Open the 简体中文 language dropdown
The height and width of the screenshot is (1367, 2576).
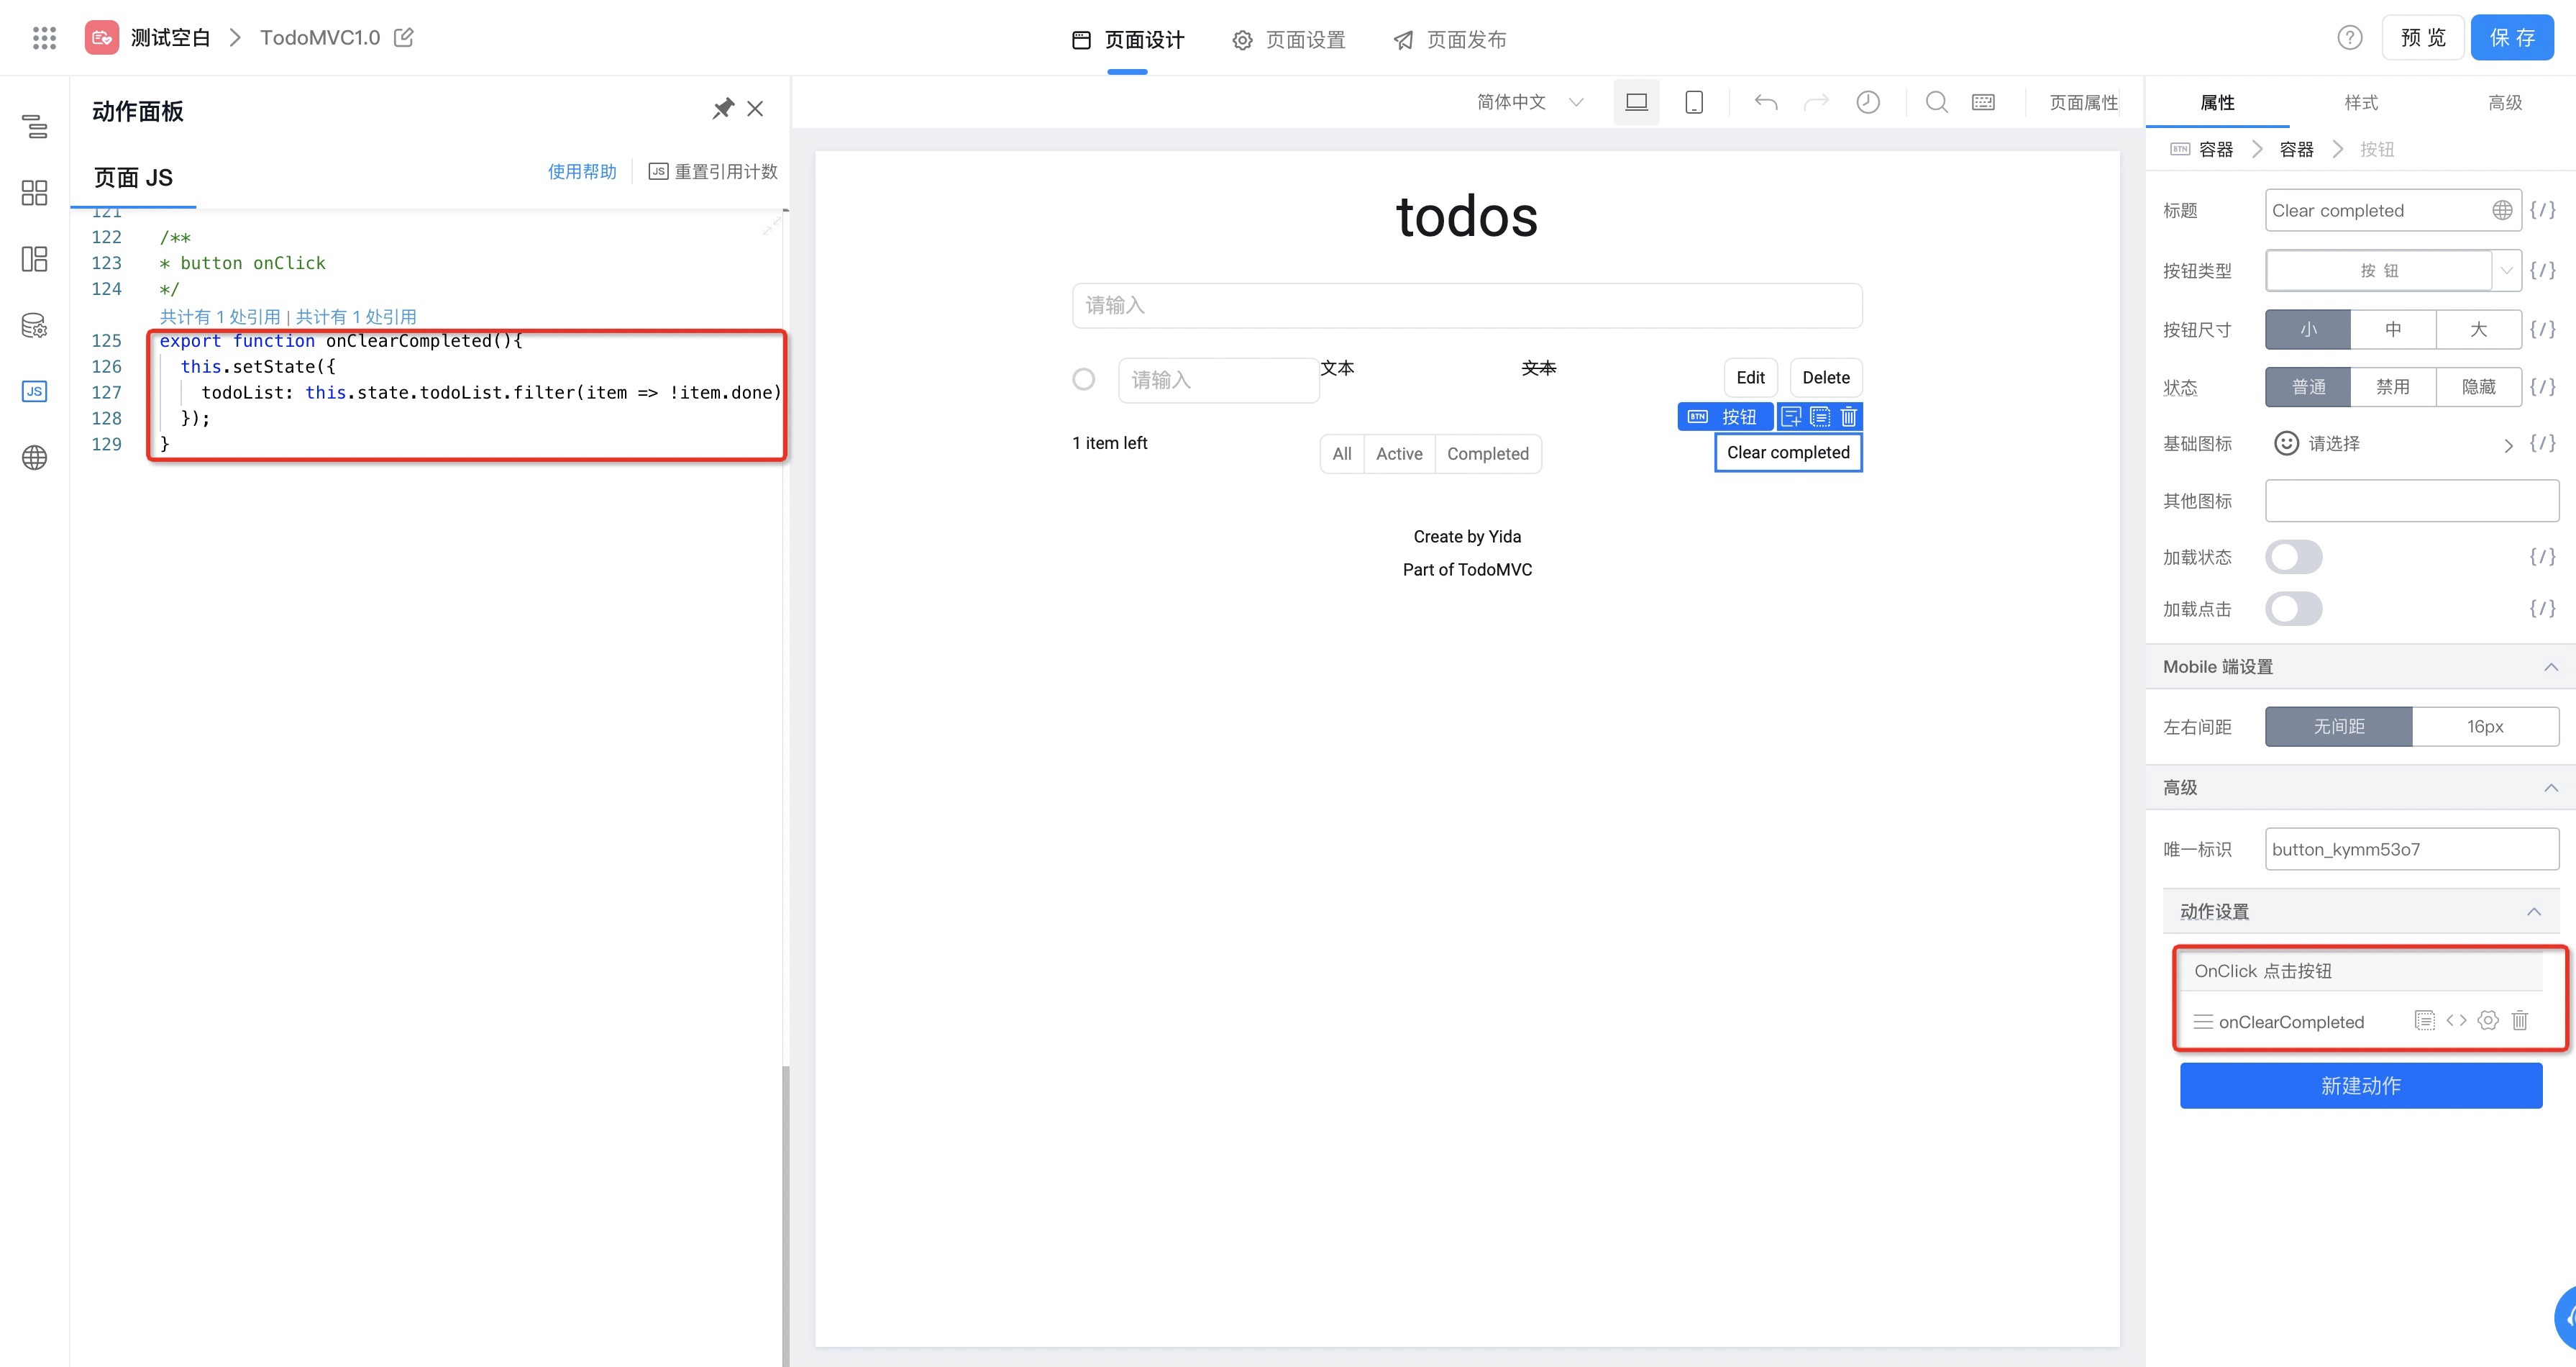point(1529,102)
